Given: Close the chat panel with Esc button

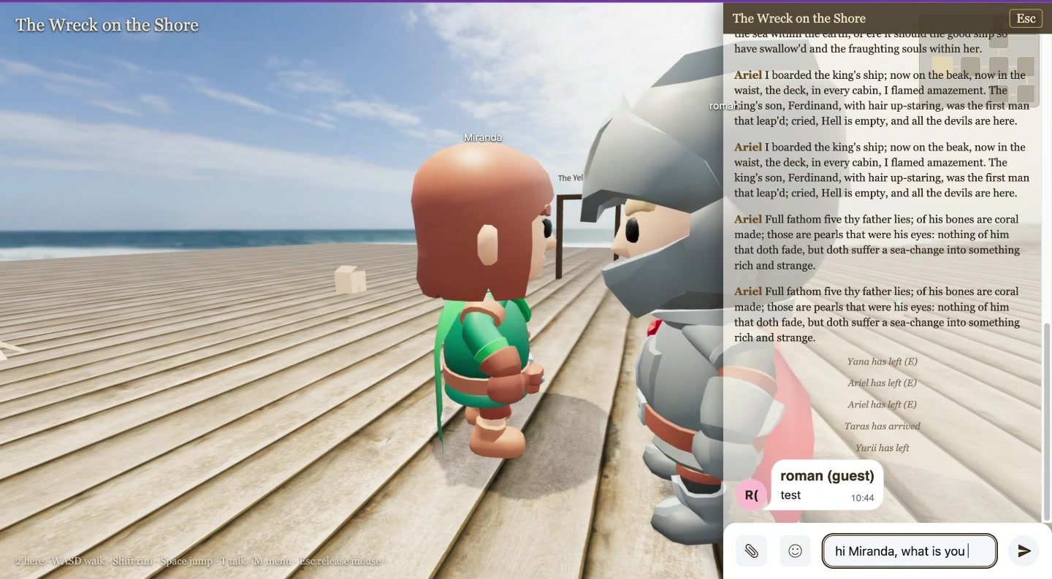Looking at the screenshot, I should click(x=1026, y=18).
